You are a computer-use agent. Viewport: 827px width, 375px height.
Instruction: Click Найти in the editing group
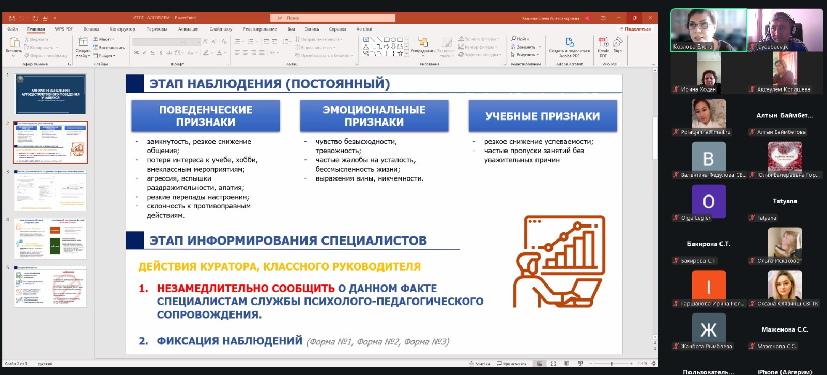coord(520,39)
